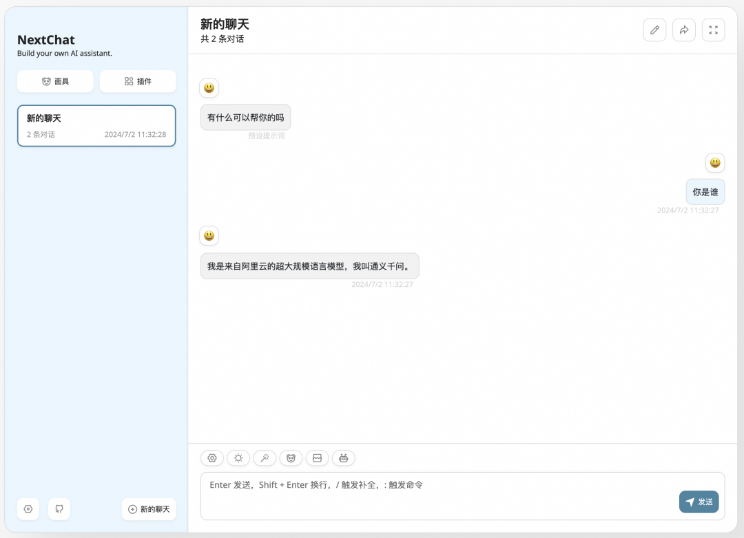This screenshot has width=744, height=538.
Task: Click the 你是谁 user message bubble
Action: click(x=705, y=191)
